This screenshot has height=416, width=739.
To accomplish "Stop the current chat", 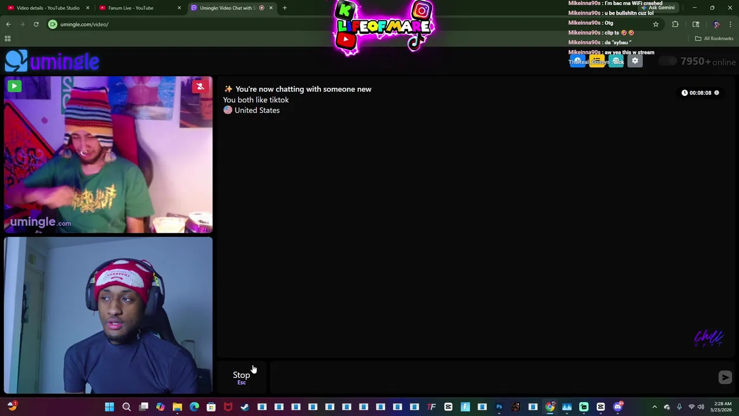I will (241, 377).
